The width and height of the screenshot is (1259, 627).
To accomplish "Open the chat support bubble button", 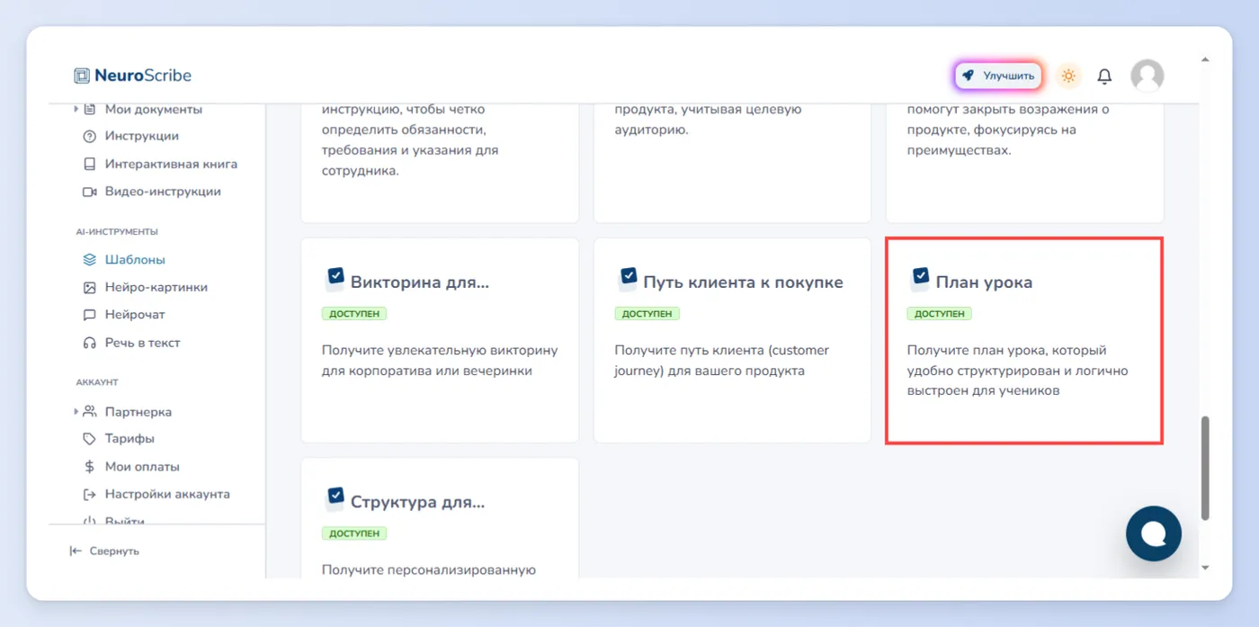I will coord(1154,533).
